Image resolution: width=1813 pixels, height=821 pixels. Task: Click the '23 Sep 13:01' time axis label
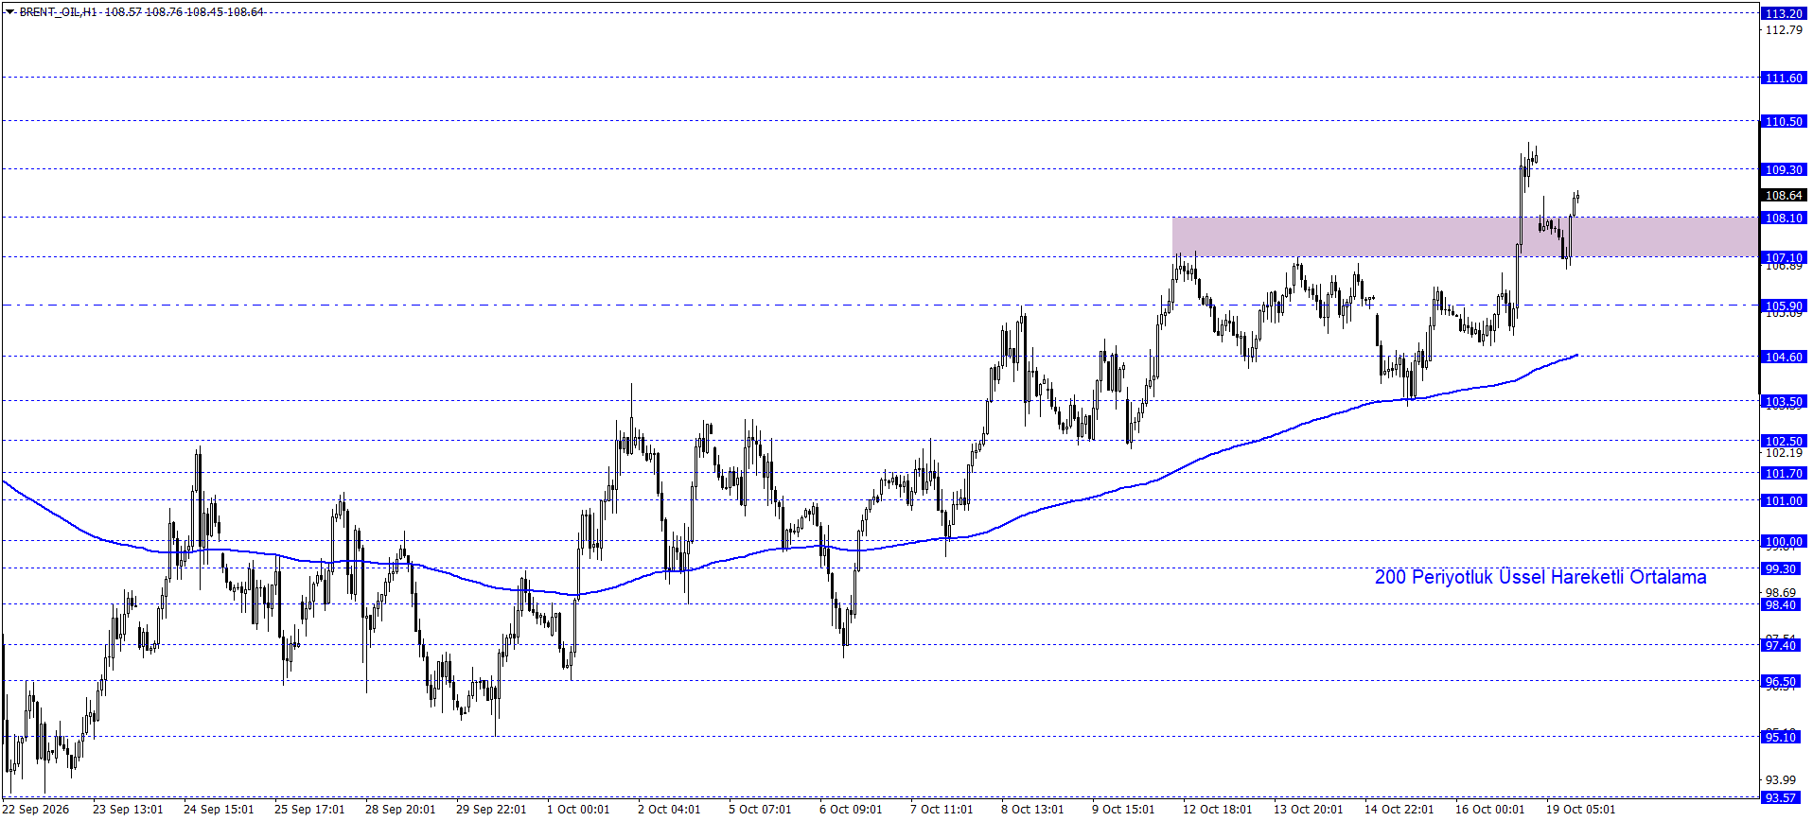128,809
